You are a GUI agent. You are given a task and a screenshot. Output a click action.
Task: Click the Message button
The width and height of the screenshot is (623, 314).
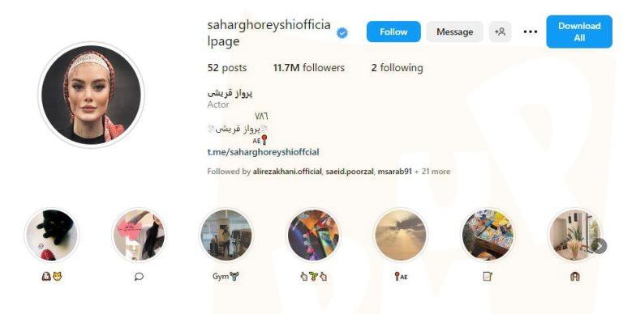pos(454,32)
